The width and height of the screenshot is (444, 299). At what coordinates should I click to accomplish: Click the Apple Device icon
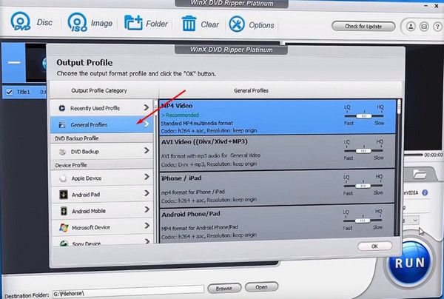(63, 178)
